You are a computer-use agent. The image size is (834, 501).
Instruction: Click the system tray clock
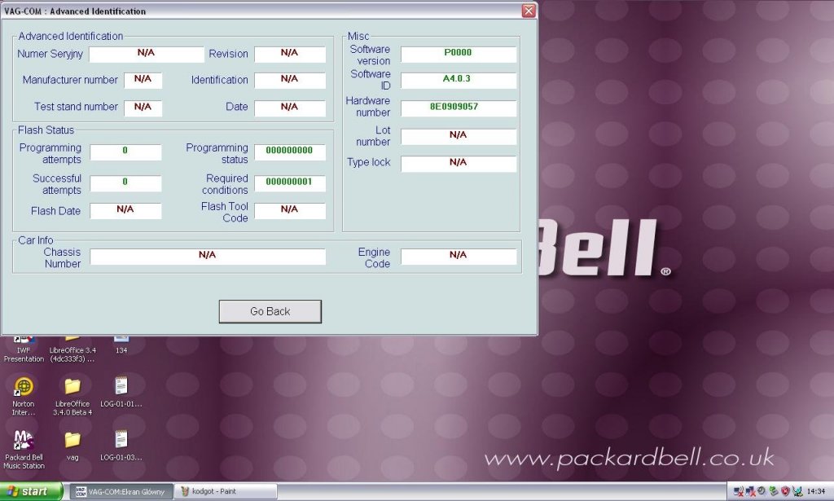pyautogui.click(x=816, y=491)
